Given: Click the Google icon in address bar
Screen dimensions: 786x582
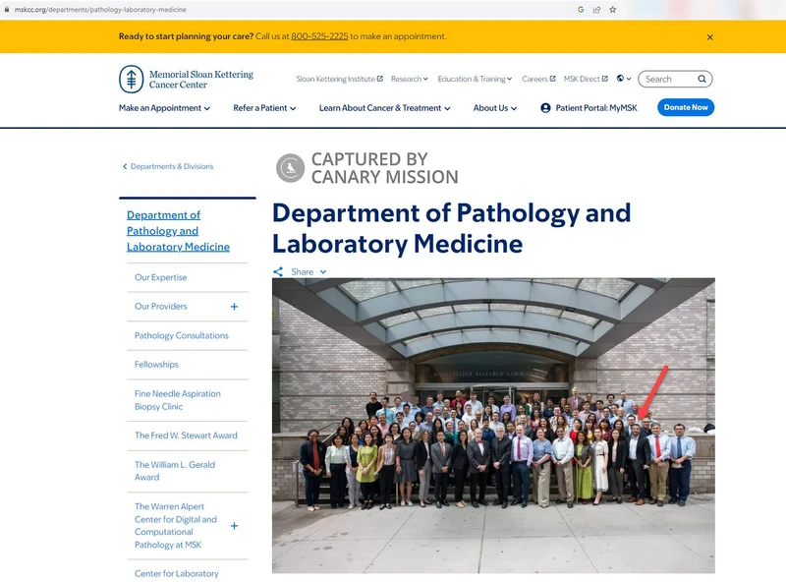Looking at the screenshot, I should 581,9.
